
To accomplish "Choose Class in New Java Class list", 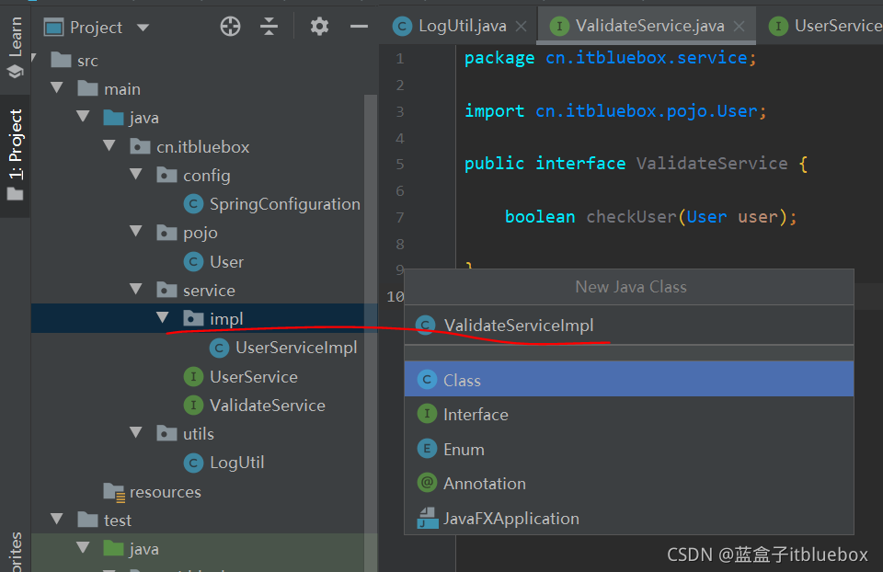I will [x=629, y=379].
